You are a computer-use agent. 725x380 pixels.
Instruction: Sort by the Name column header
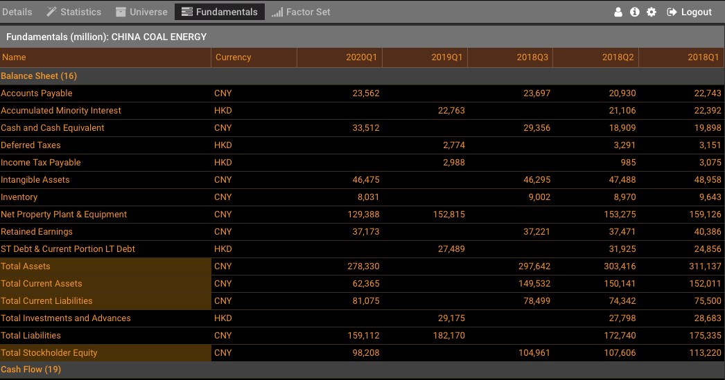(x=105, y=57)
